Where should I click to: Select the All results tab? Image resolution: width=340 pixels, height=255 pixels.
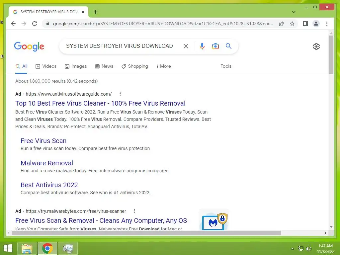pyautogui.click(x=21, y=66)
